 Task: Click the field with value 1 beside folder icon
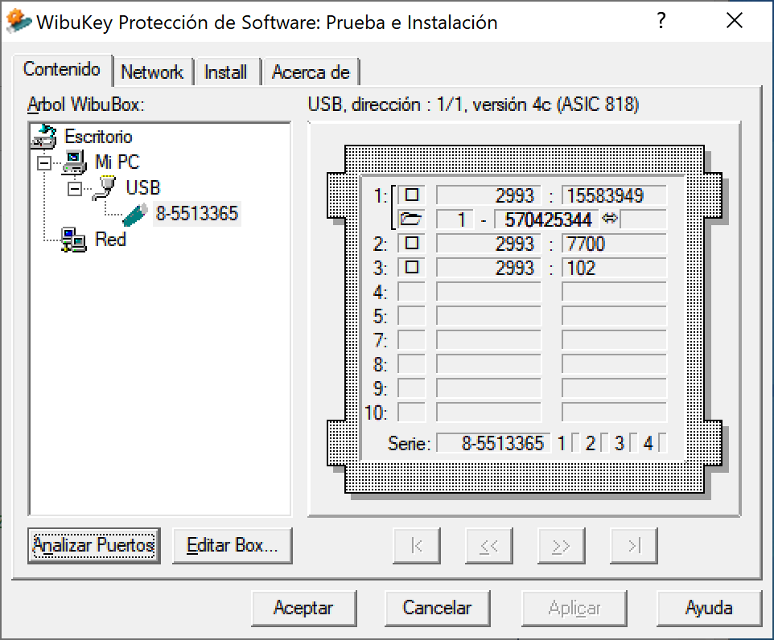(455, 219)
